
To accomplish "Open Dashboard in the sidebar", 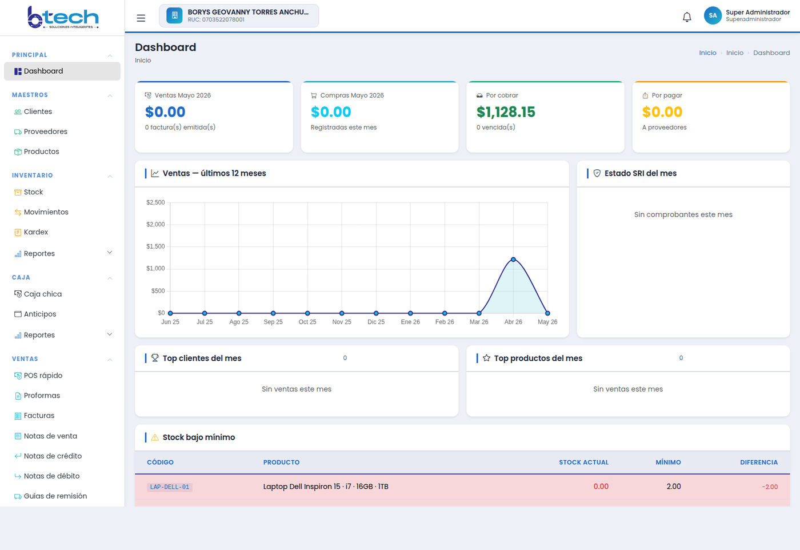I will [62, 71].
